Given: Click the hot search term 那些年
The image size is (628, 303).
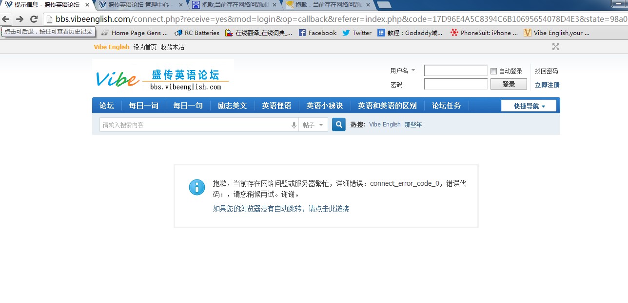Looking at the screenshot, I should coord(413,125).
